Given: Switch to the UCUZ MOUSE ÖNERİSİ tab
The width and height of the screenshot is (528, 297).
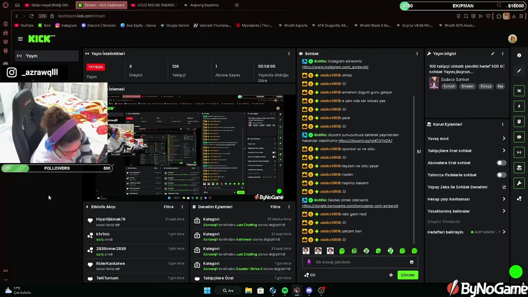Looking at the screenshot, I should [155, 5].
